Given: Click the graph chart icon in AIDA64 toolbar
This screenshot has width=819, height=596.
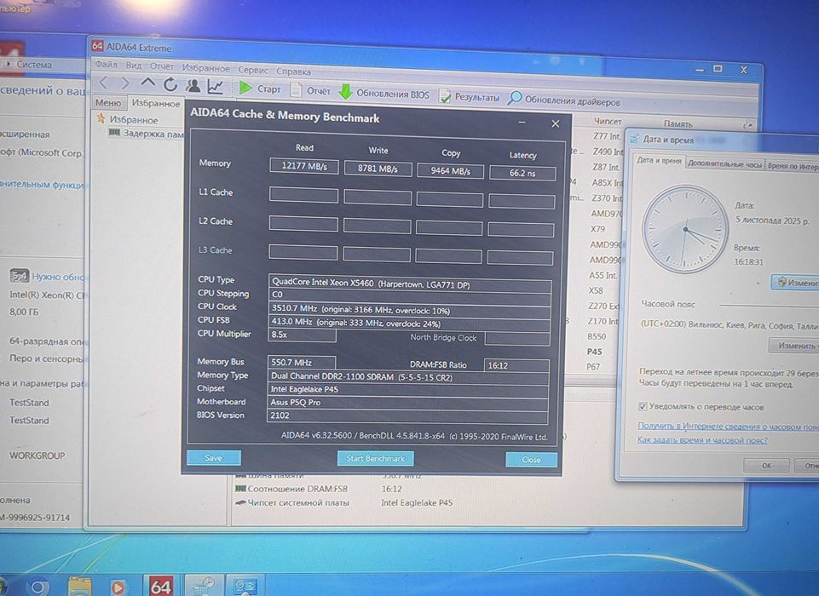Looking at the screenshot, I should tap(216, 87).
